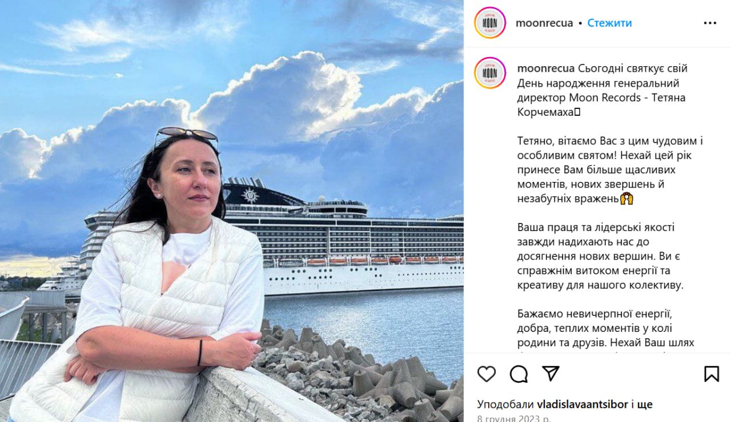Open the three-dot more options menu
Viewport: 731px width, 422px height.
point(710,23)
